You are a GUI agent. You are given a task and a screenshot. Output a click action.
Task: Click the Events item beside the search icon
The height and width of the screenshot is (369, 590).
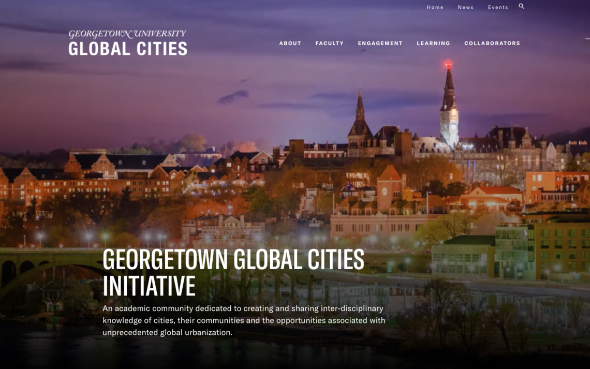pyautogui.click(x=498, y=7)
